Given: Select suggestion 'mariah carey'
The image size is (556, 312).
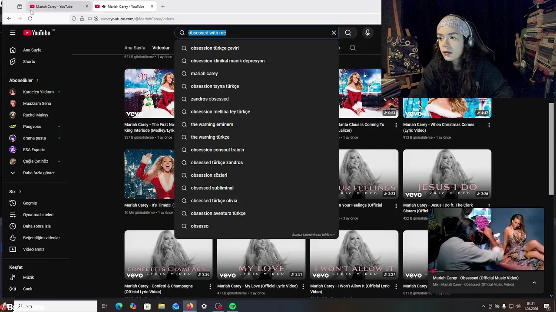Looking at the screenshot, I should click(256, 74).
